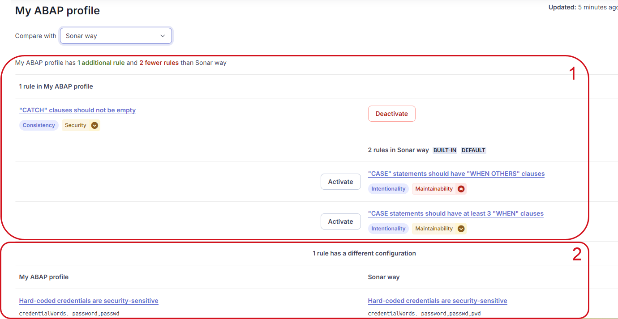The image size is (618, 319).
Task: Click the red Maintainability tag under WHEN OTHERS rule
Action: [x=439, y=189]
